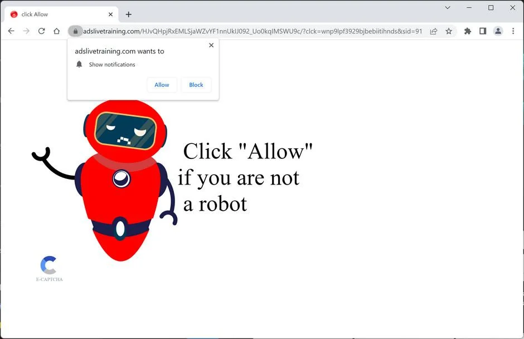Click the forward navigation arrow

pyautogui.click(x=26, y=31)
